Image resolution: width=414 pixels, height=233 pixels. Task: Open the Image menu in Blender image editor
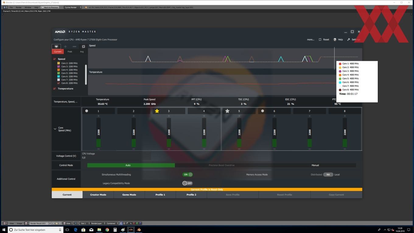pyautogui.click(x=19, y=223)
